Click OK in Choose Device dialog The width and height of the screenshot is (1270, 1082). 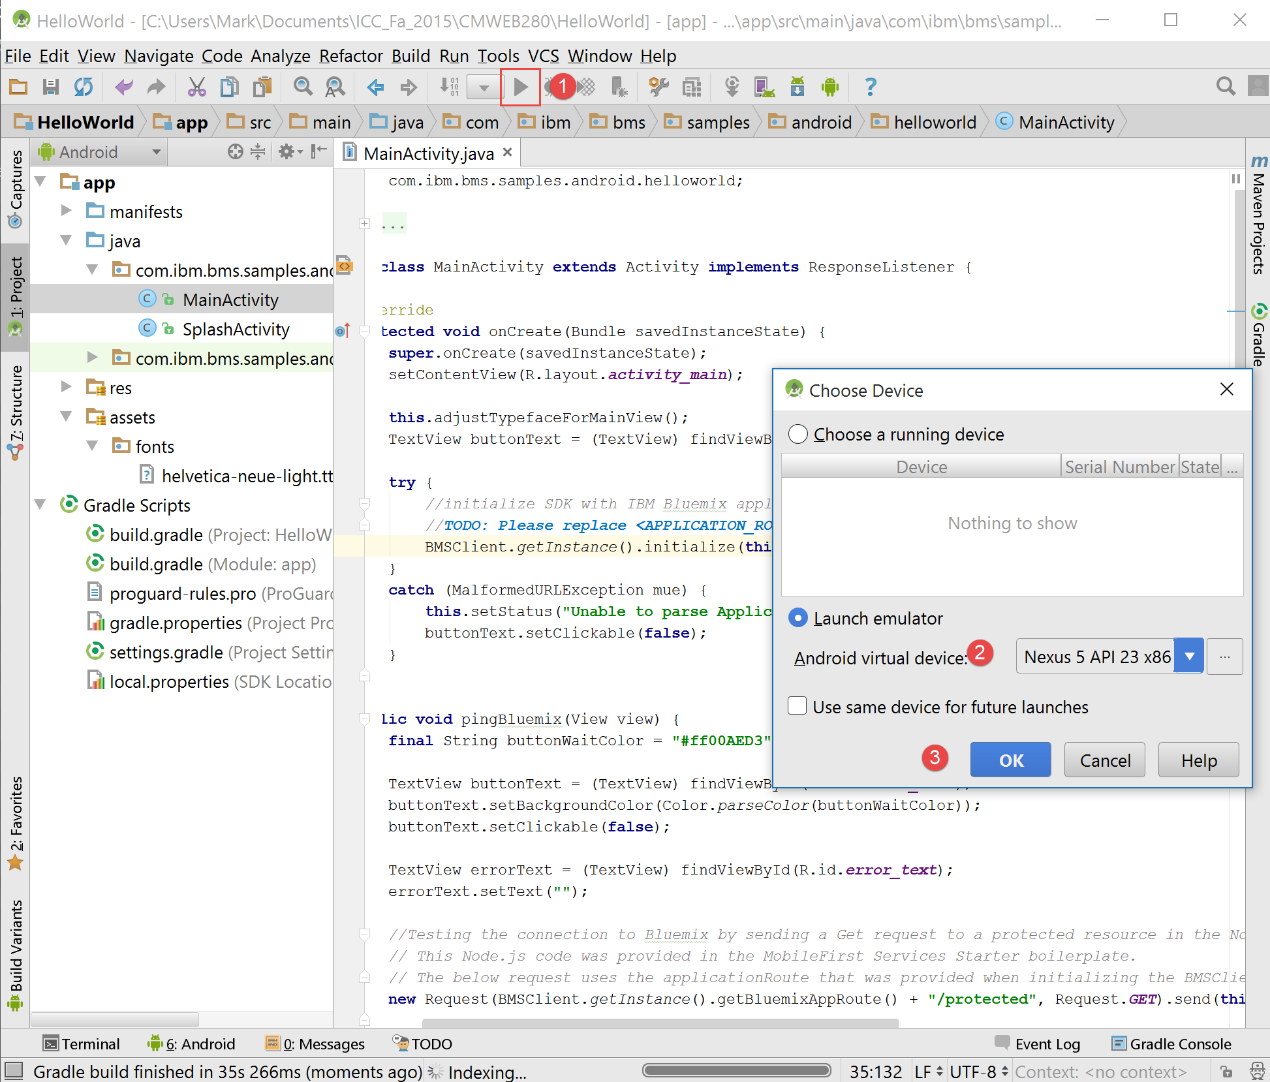[x=1010, y=760]
